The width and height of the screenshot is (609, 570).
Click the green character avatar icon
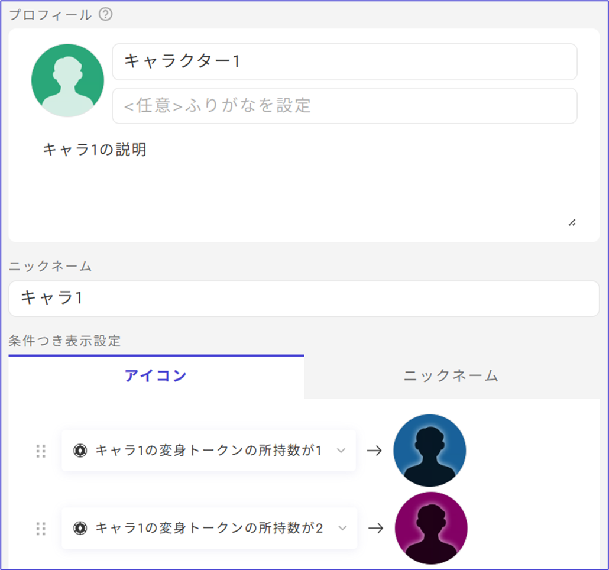click(x=67, y=80)
